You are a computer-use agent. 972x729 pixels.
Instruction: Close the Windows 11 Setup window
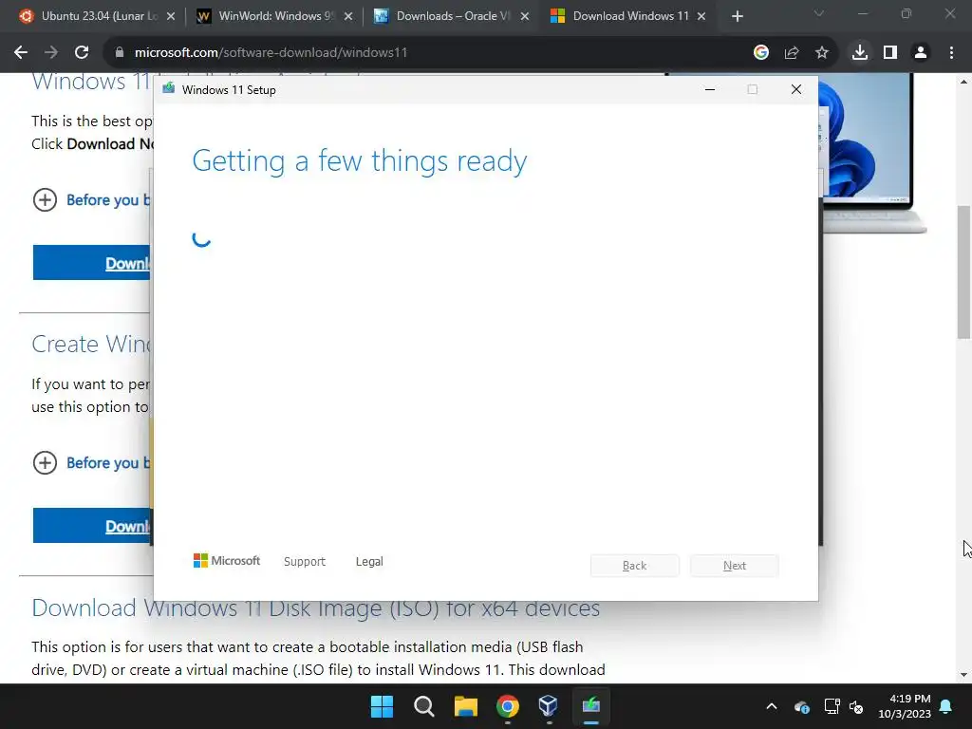[x=796, y=89]
